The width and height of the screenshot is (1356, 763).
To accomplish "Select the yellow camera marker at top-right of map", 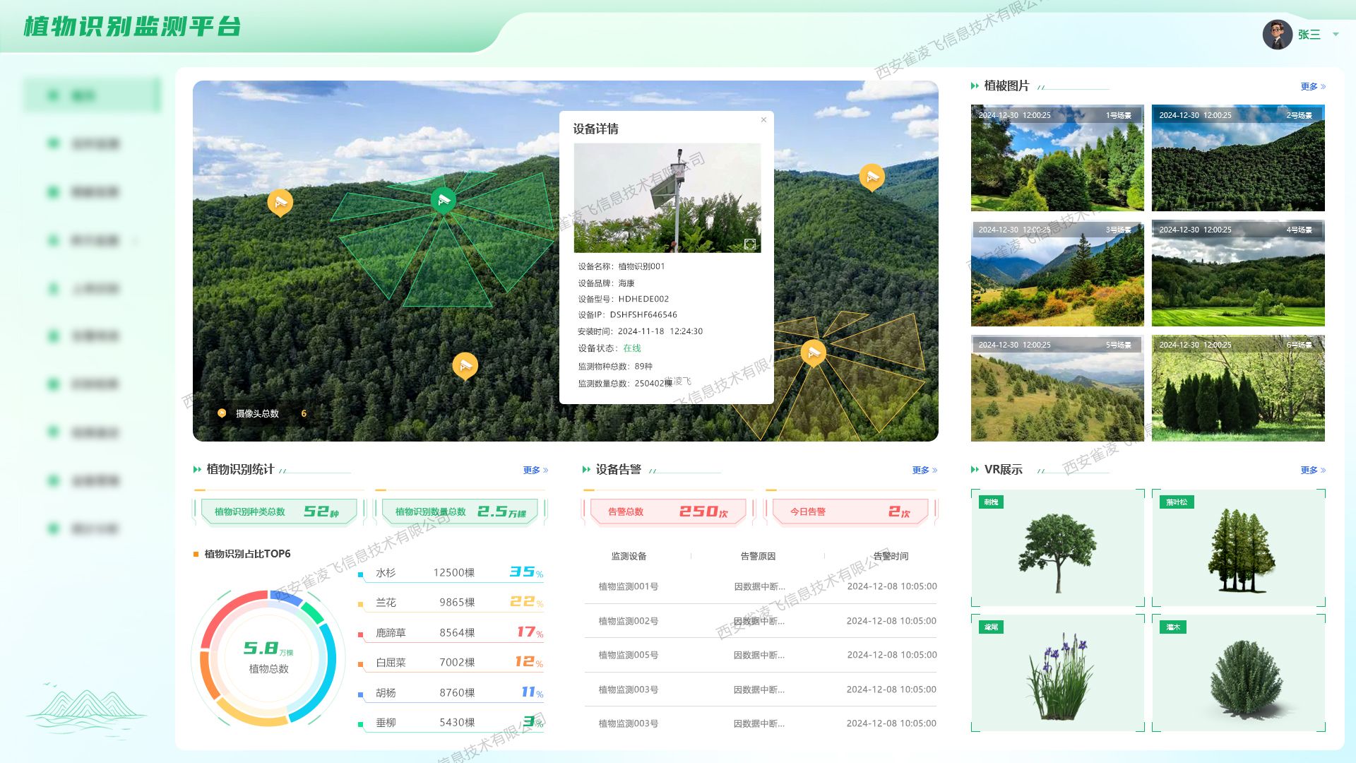I will click(x=872, y=176).
